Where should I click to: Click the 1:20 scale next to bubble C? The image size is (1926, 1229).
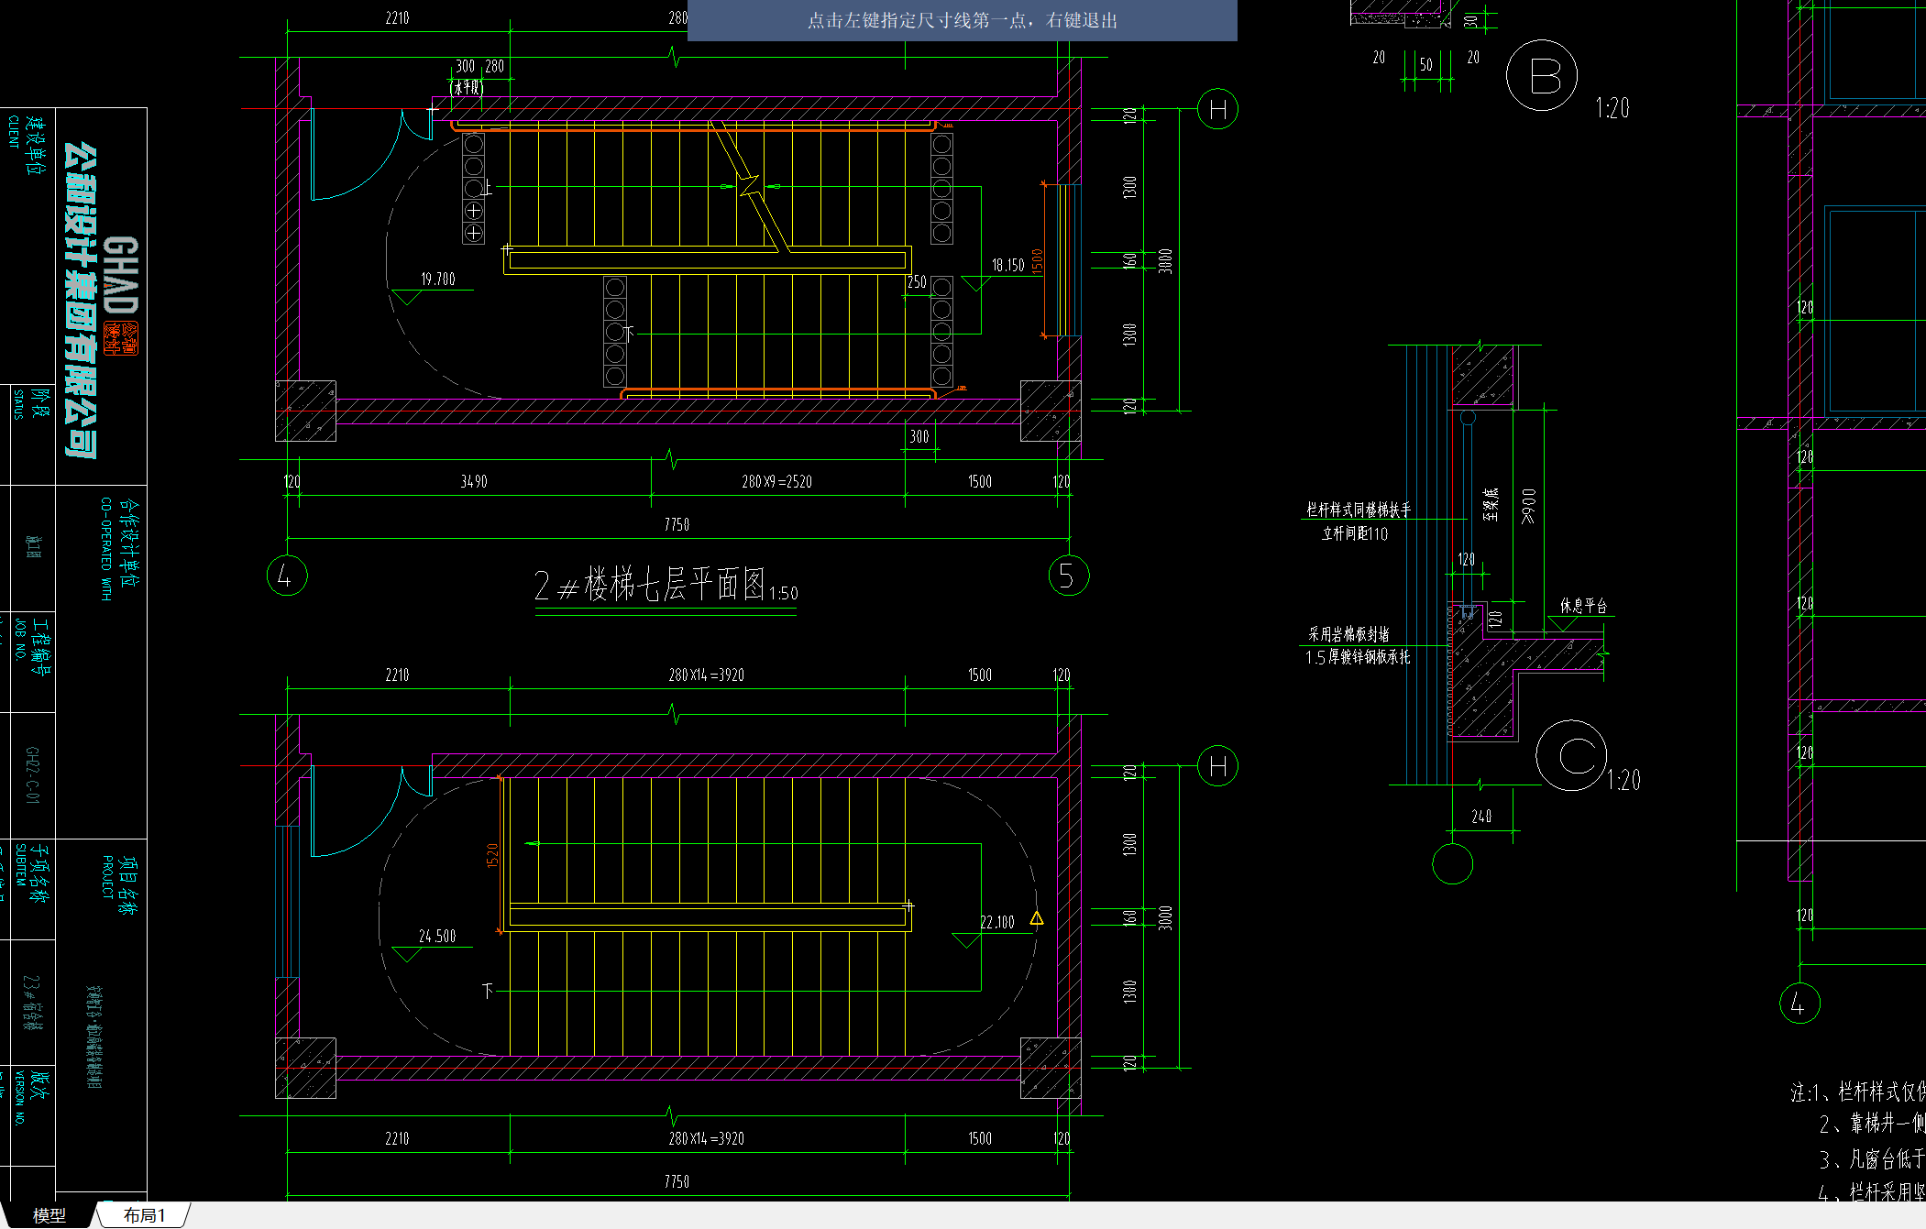pos(1623,781)
